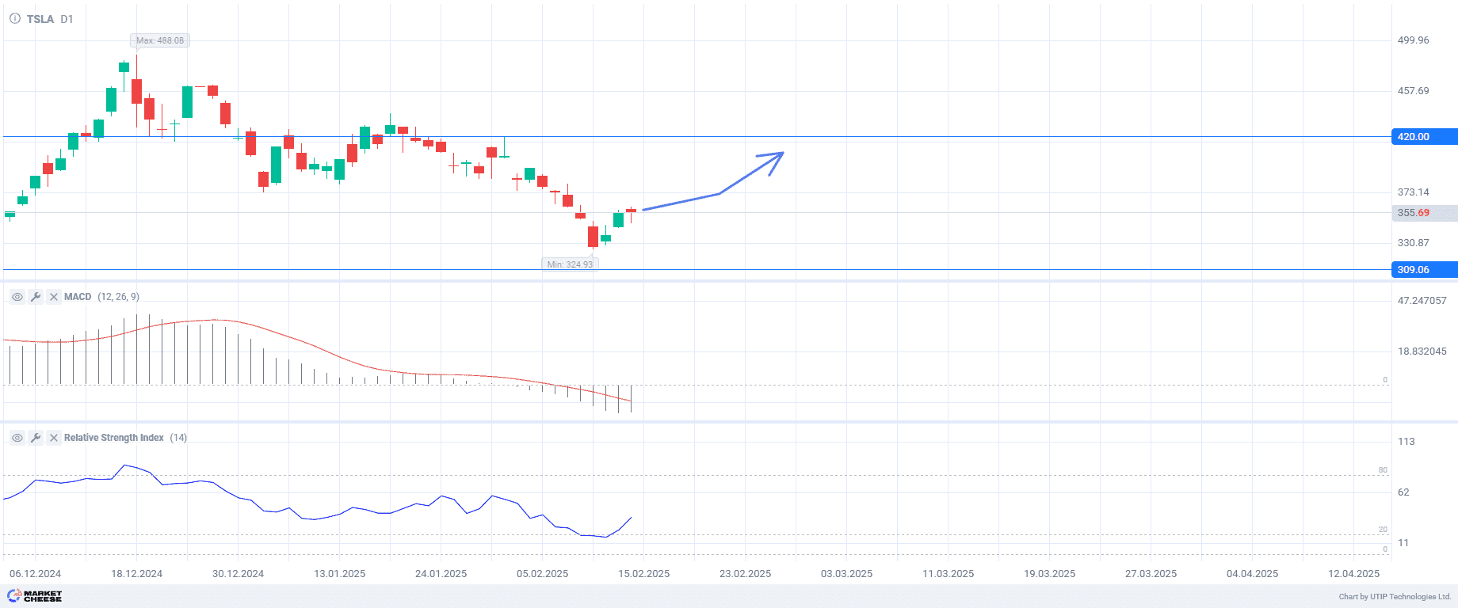
Task: Click the 24.01.2025 date label
Action: click(441, 574)
